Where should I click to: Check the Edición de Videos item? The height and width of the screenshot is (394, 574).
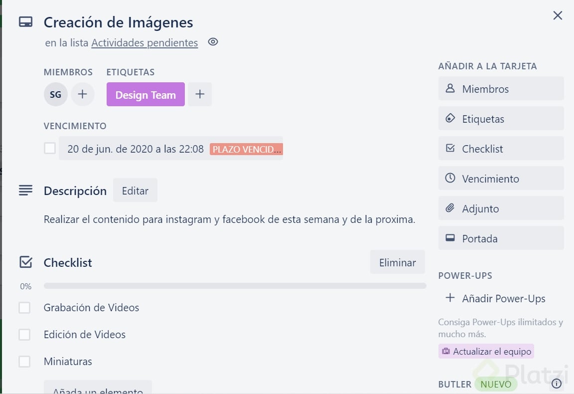[24, 334]
